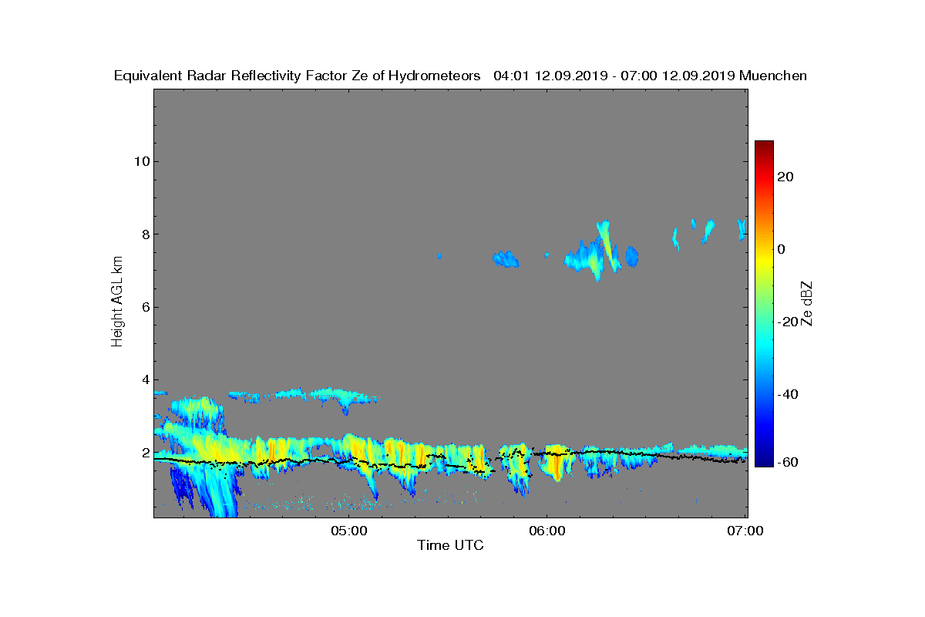
Task: Click the colorbar tick label '20'
Action: 786,177
